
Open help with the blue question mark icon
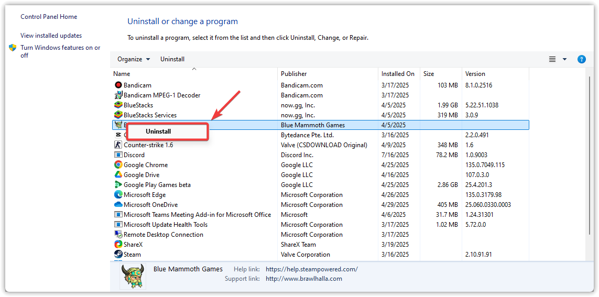[x=581, y=59]
